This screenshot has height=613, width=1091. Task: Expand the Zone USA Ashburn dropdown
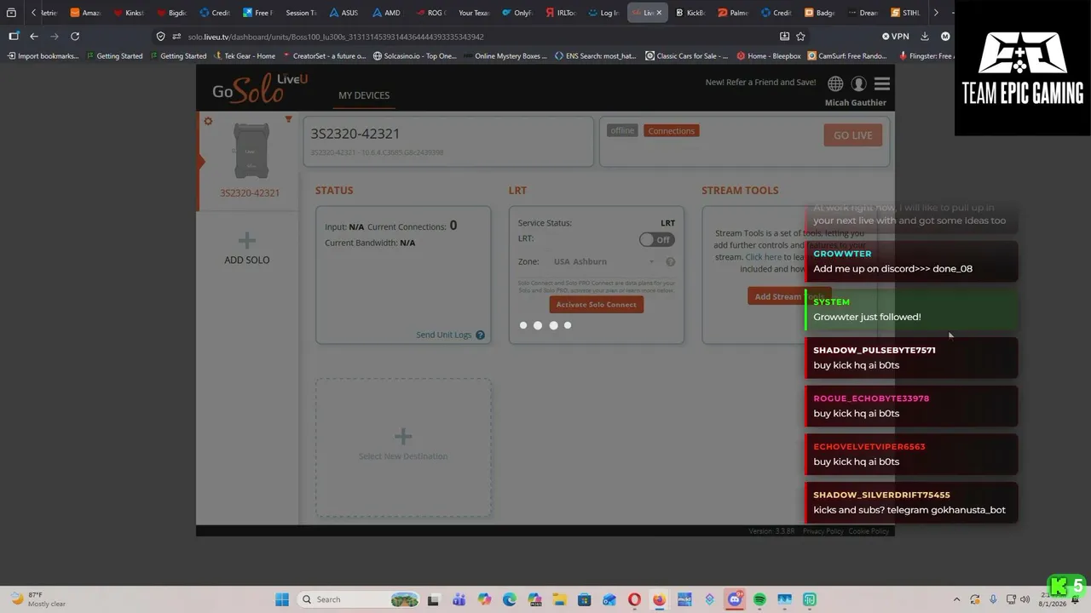coord(604,261)
